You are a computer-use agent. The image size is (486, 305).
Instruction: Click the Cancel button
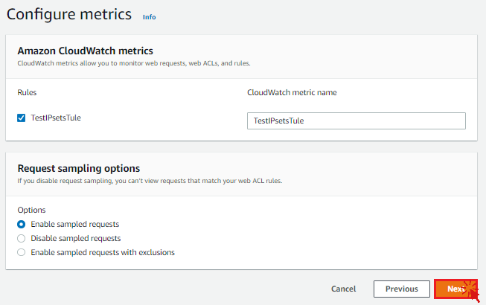[x=343, y=289]
